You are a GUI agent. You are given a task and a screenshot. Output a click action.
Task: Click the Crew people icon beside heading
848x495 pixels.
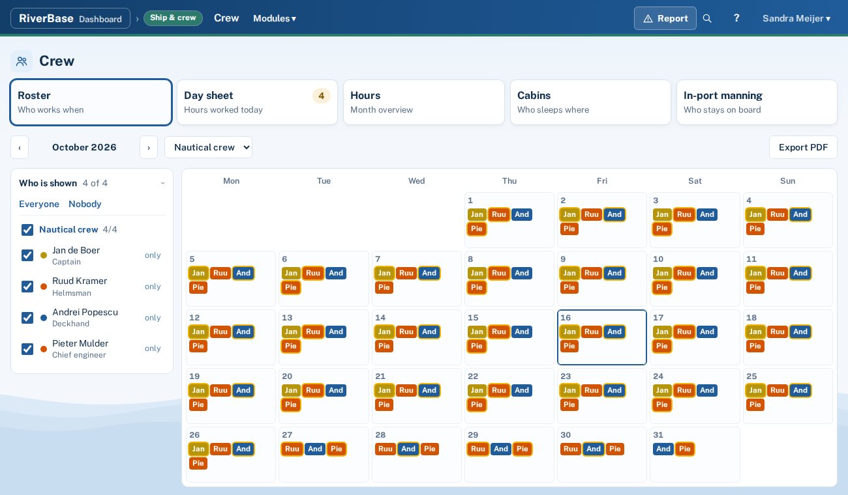[x=22, y=61]
